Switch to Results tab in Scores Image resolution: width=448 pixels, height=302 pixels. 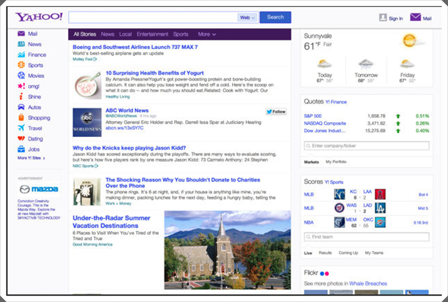coord(325,253)
